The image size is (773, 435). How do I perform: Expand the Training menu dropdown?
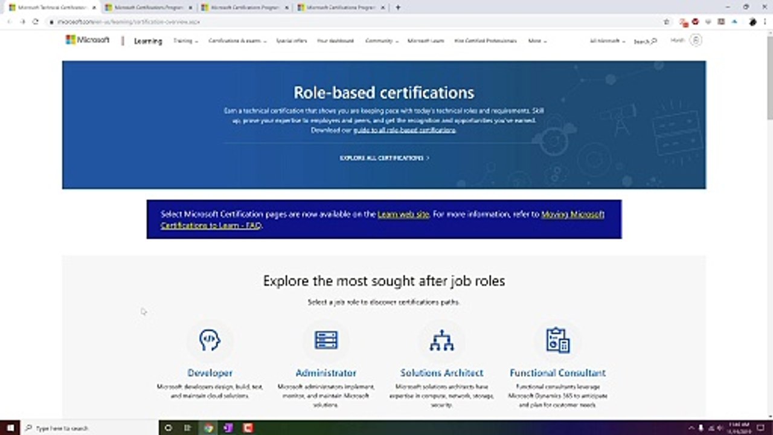tap(185, 41)
